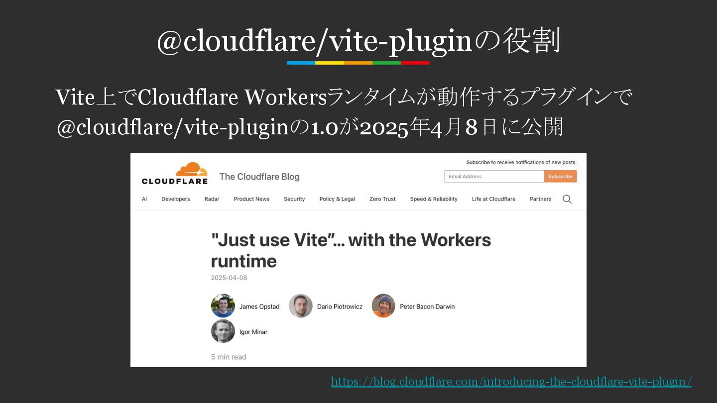Click the subscribe notifications label text
717x403 pixels.
(x=521, y=162)
